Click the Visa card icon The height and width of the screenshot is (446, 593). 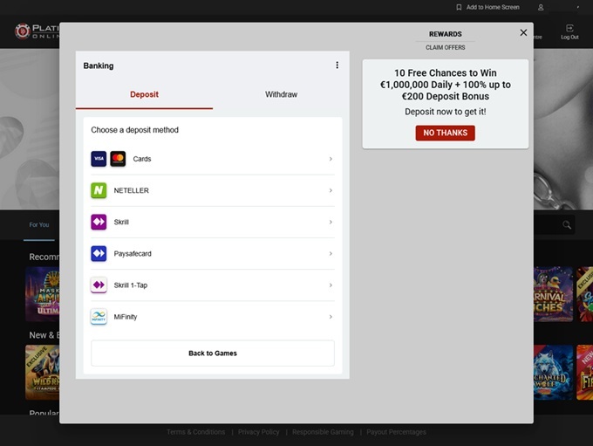pyautogui.click(x=99, y=159)
